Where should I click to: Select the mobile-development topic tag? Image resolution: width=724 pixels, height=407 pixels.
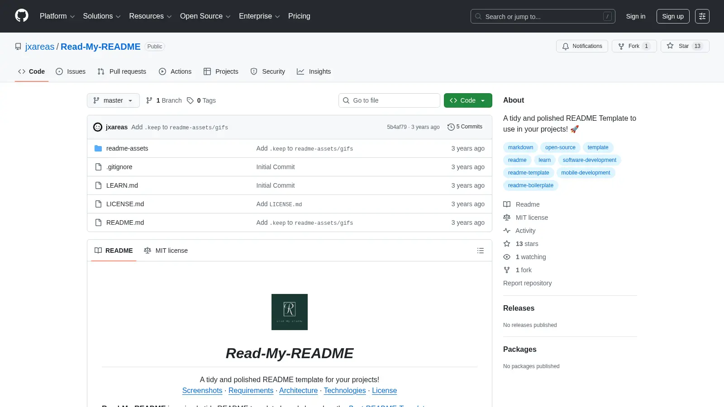(x=586, y=173)
